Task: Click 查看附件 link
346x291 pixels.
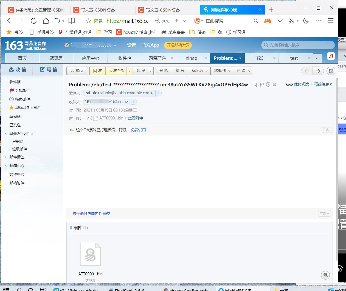Action: tap(135, 118)
